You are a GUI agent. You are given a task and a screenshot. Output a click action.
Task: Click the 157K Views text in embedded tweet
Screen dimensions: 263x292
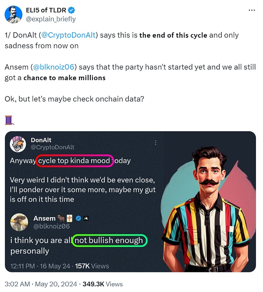click(92, 266)
